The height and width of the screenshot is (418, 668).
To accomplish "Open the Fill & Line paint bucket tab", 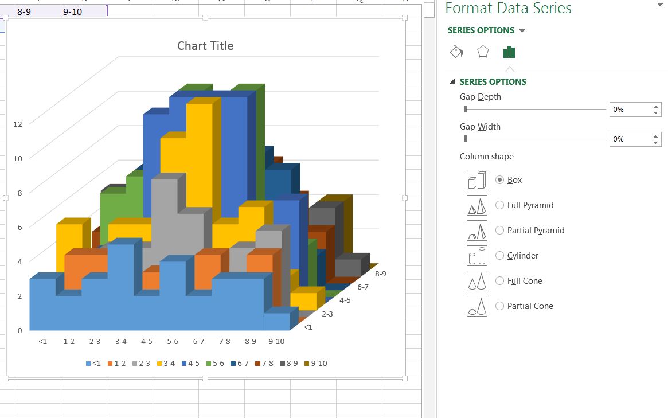I will (x=456, y=52).
